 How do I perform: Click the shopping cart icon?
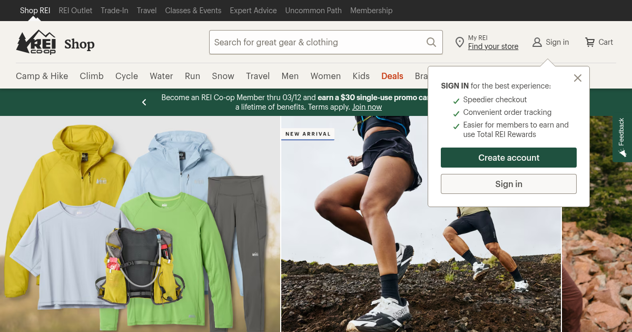pos(590,42)
